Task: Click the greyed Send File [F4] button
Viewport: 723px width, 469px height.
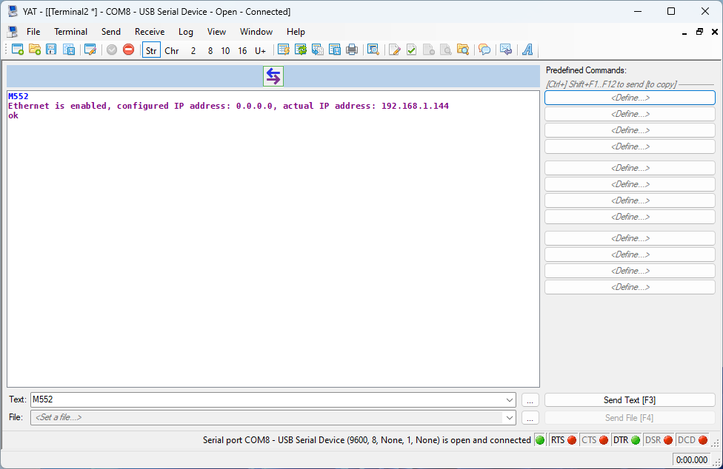Action: (630, 418)
